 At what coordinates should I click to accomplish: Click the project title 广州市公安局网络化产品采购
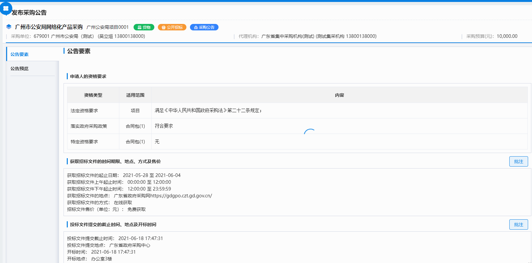(x=49, y=27)
